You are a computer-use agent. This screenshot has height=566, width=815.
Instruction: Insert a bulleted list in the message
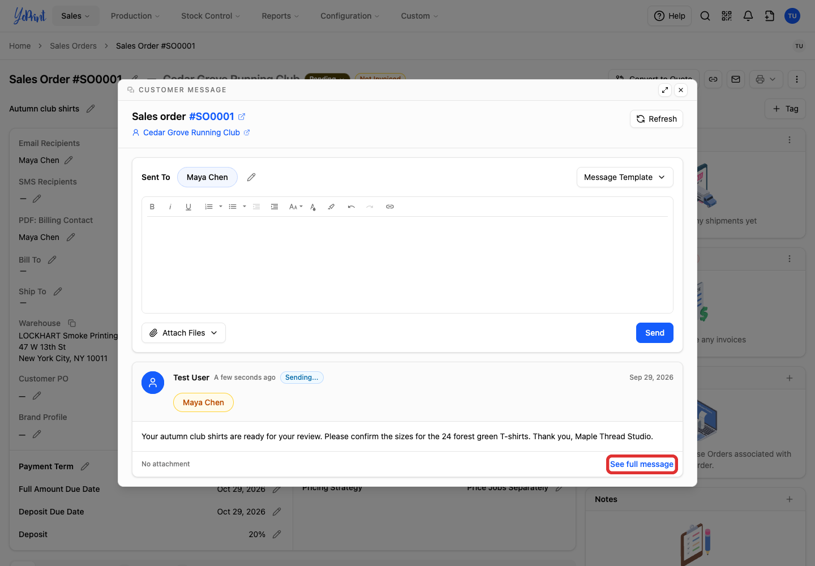click(x=233, y=207)
